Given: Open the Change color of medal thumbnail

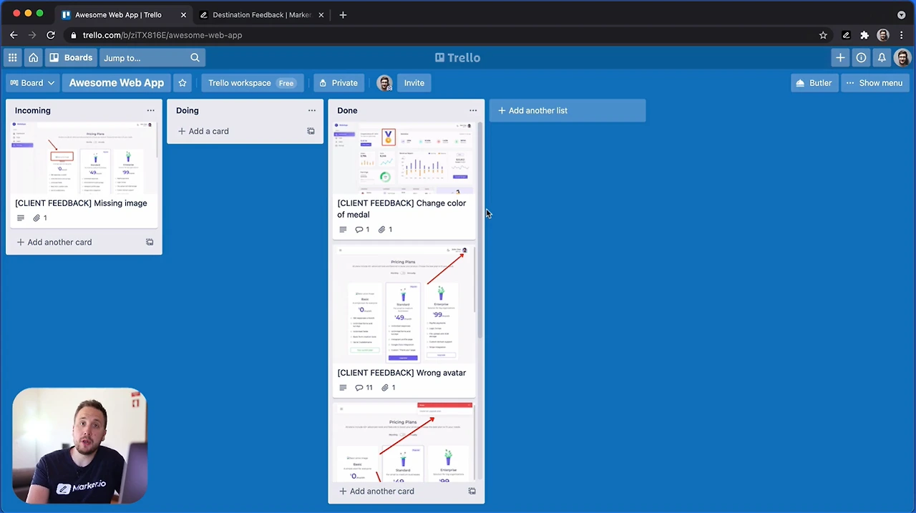Looking at the screenshot, I should (x=404, y=157).
